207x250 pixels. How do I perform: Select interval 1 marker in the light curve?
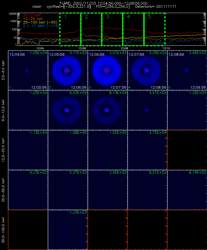(65, 16)
